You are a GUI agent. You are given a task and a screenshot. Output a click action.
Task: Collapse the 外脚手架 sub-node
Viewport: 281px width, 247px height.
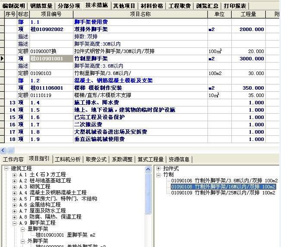coord(22,241)
